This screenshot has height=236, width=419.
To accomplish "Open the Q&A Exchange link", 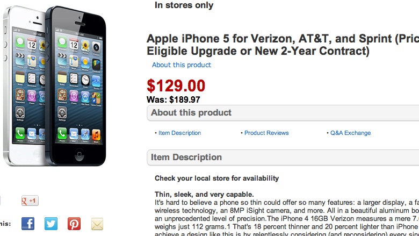I will (350, 133).
